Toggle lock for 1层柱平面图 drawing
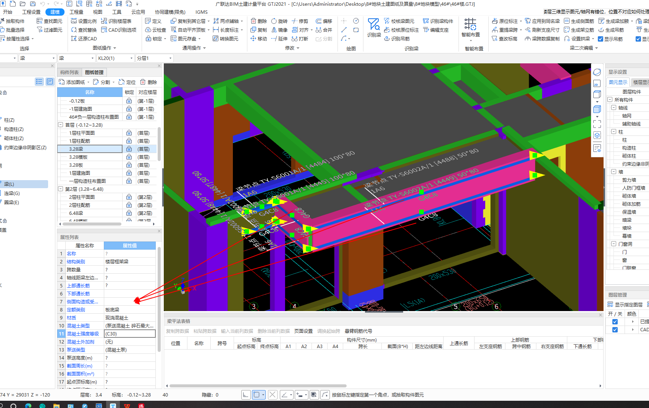649x408 pixels. (x=129, y=133)
